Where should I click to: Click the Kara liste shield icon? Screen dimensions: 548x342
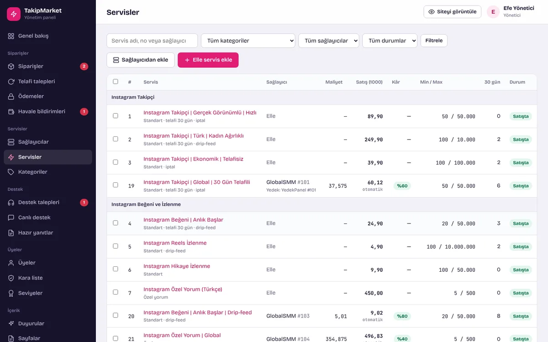[11, 278]
